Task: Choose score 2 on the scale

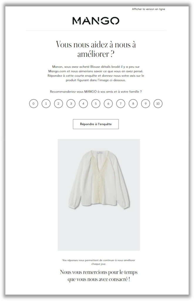Action: [58, 104]
